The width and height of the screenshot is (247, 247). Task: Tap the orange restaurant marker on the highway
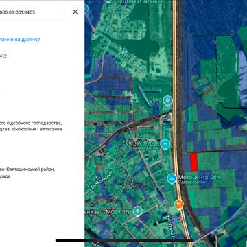point(179,204)
